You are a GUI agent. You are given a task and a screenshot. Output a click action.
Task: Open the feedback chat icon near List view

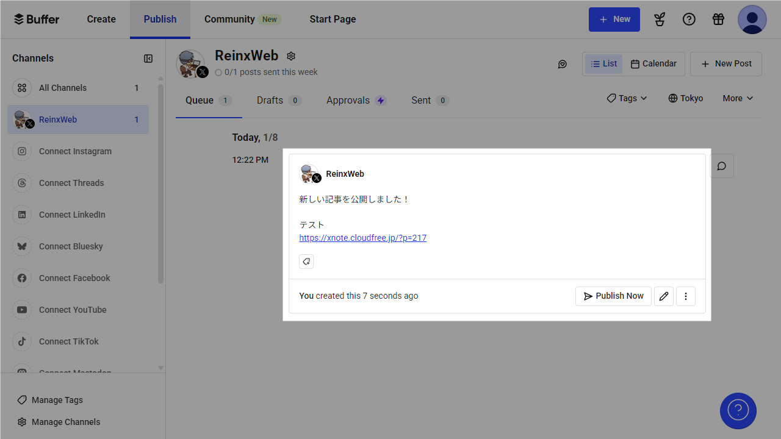pos(562,63)
